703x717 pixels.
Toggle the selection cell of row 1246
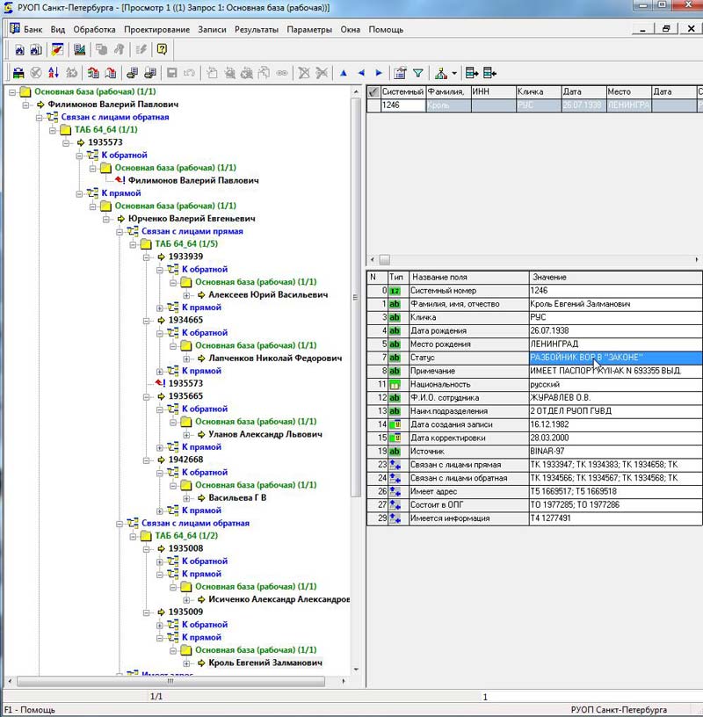(x=373, y=105)
